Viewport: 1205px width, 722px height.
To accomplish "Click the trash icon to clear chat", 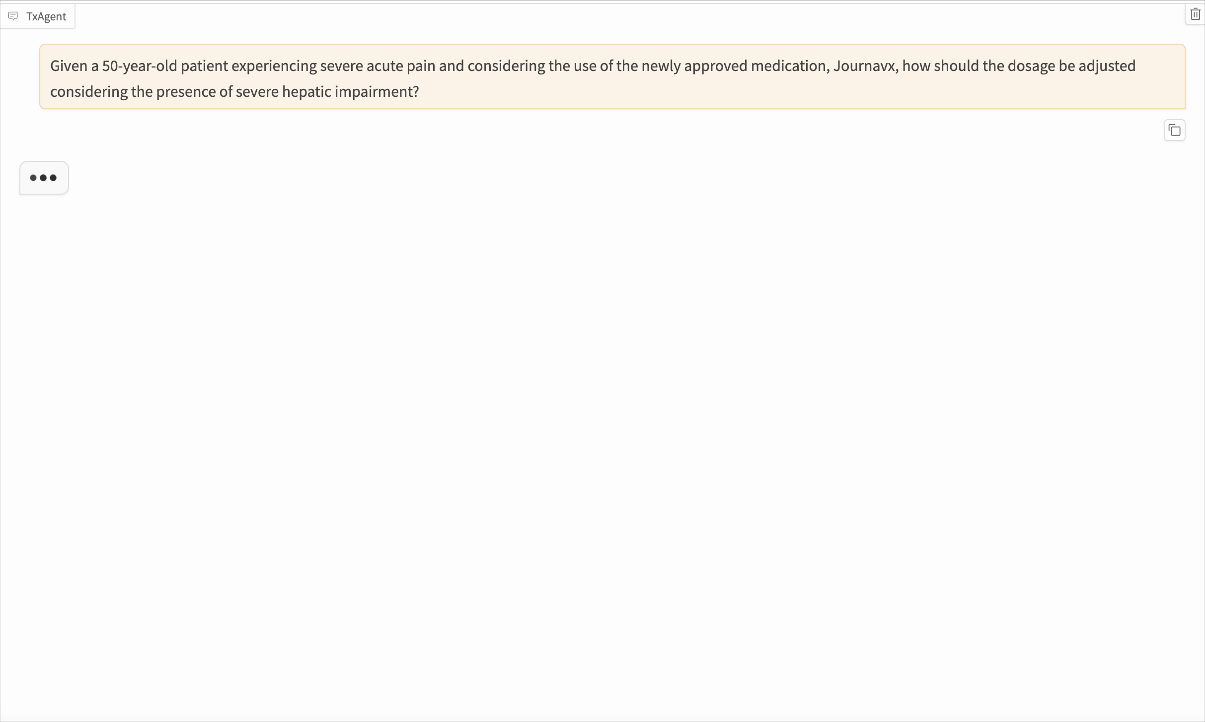I will pyautogui.click(x=1195, y=14).
